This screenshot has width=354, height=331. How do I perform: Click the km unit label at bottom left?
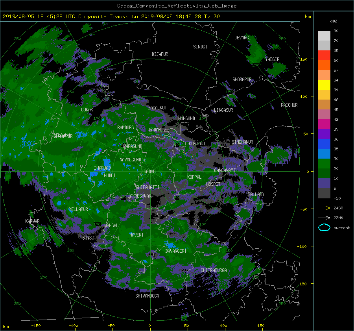click(x=6, y=327)
